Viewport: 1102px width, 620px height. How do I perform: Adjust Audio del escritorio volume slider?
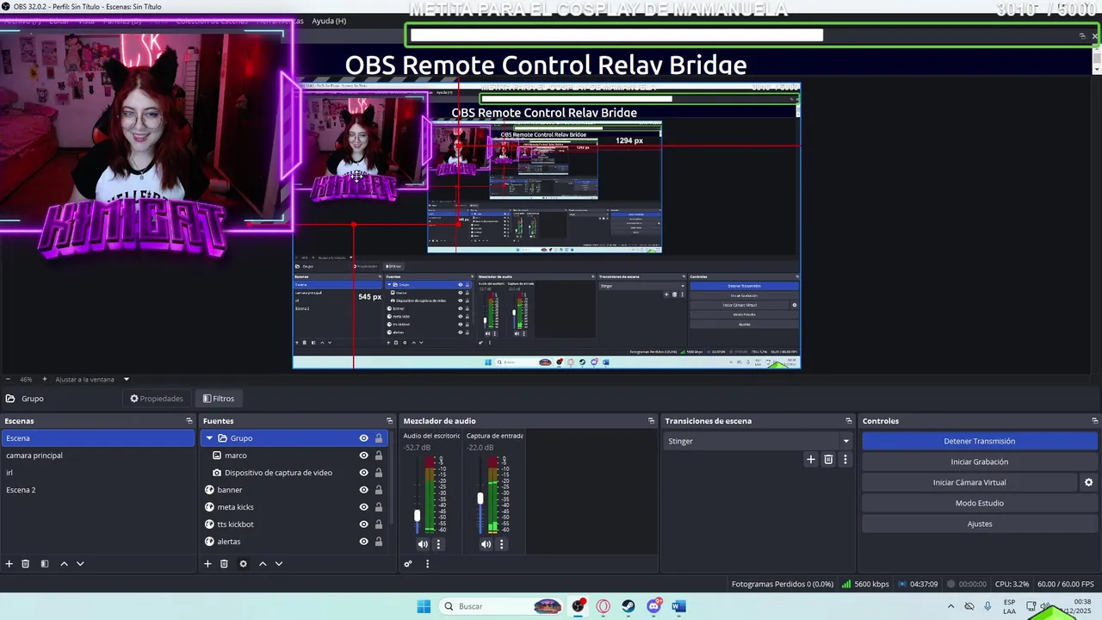click(417, 516)
